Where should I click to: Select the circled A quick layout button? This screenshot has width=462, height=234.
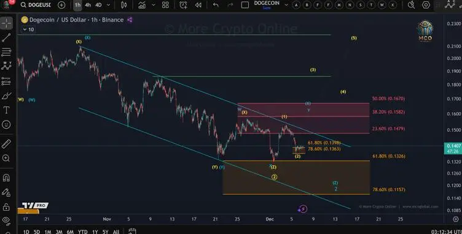296,5
